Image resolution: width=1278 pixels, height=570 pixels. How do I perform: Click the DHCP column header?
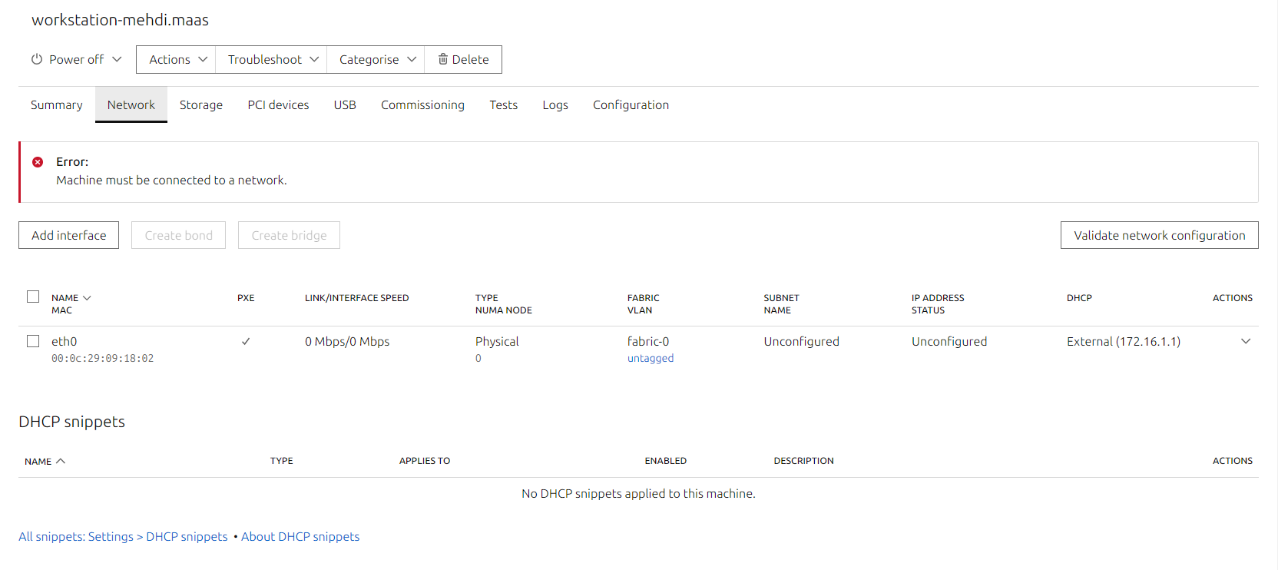tap(1079, 298)
